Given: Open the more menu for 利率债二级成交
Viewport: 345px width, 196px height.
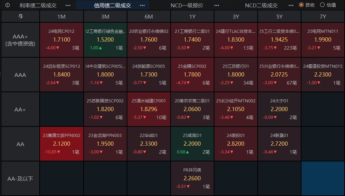Looking at the screenshot, I should (68, 5).
